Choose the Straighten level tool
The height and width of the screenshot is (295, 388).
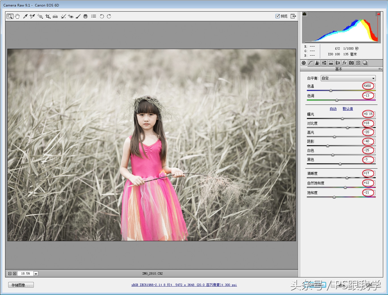click(x=55, y=16)
